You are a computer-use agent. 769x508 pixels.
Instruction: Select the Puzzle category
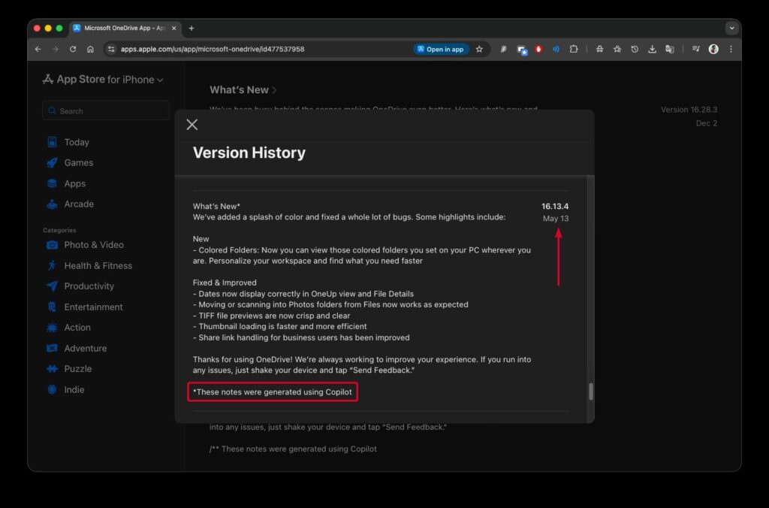click(77, 369)
